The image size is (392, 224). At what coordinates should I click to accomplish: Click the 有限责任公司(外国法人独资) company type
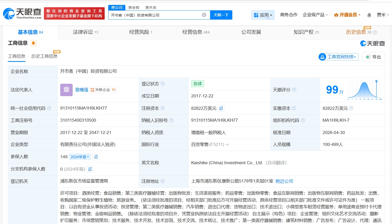pyautogui.click(x=88, y=145)
